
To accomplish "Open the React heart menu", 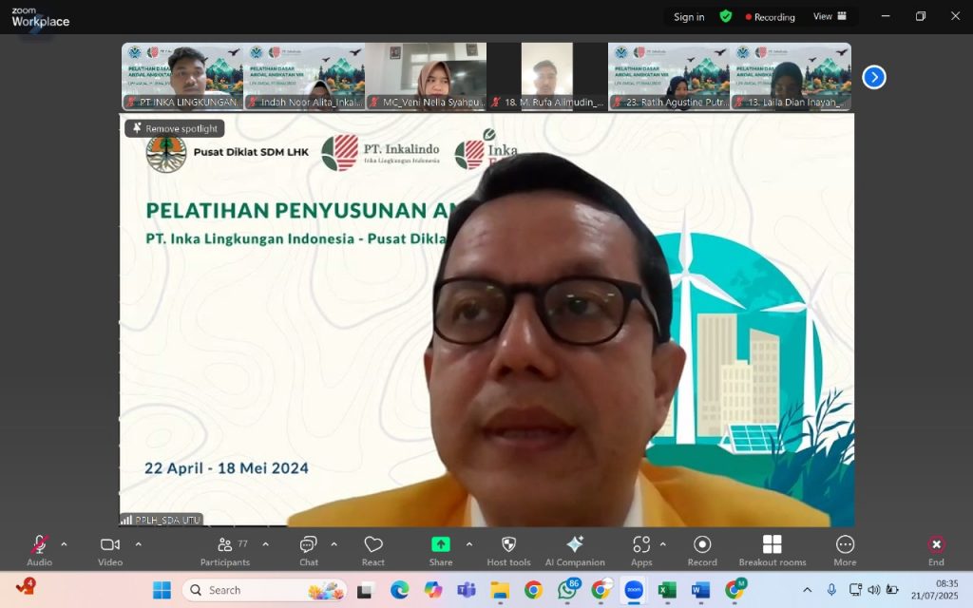I will click(372, 550).
